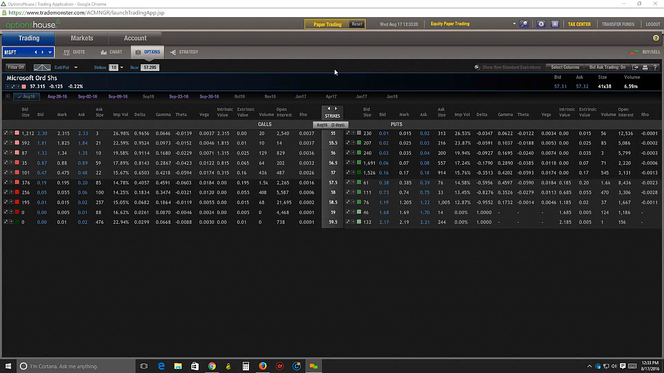The height and width of the screenshot is (373, 664).
Task: Click the trade icon on call row with bid 1.81
Action: (6, 143)
